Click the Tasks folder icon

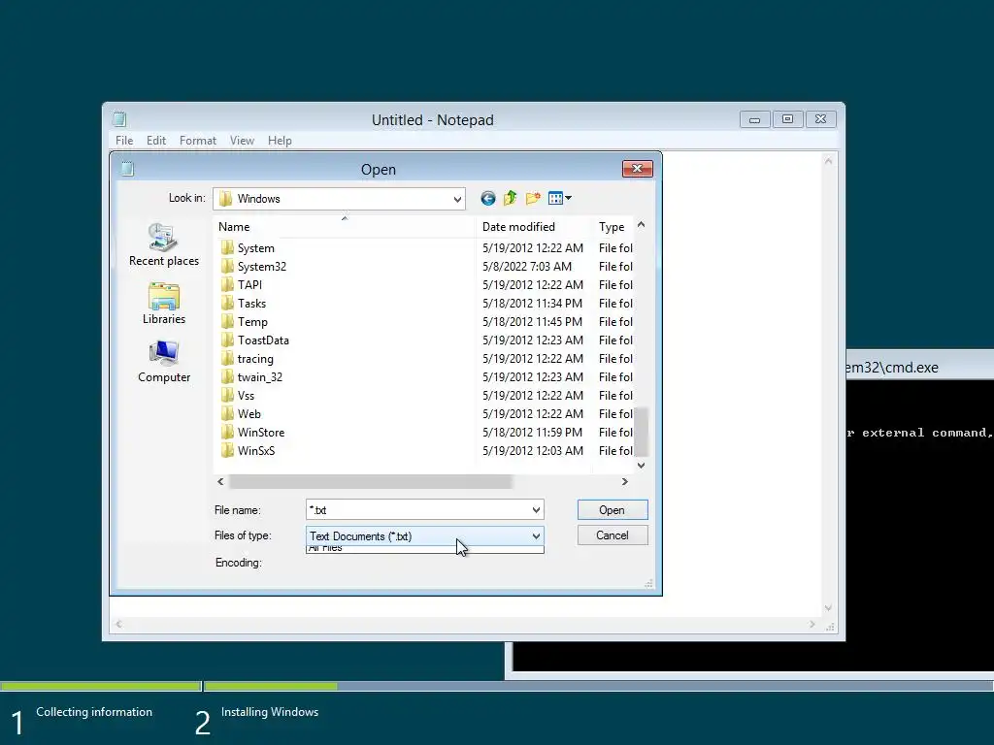click(x=227, y=303)
